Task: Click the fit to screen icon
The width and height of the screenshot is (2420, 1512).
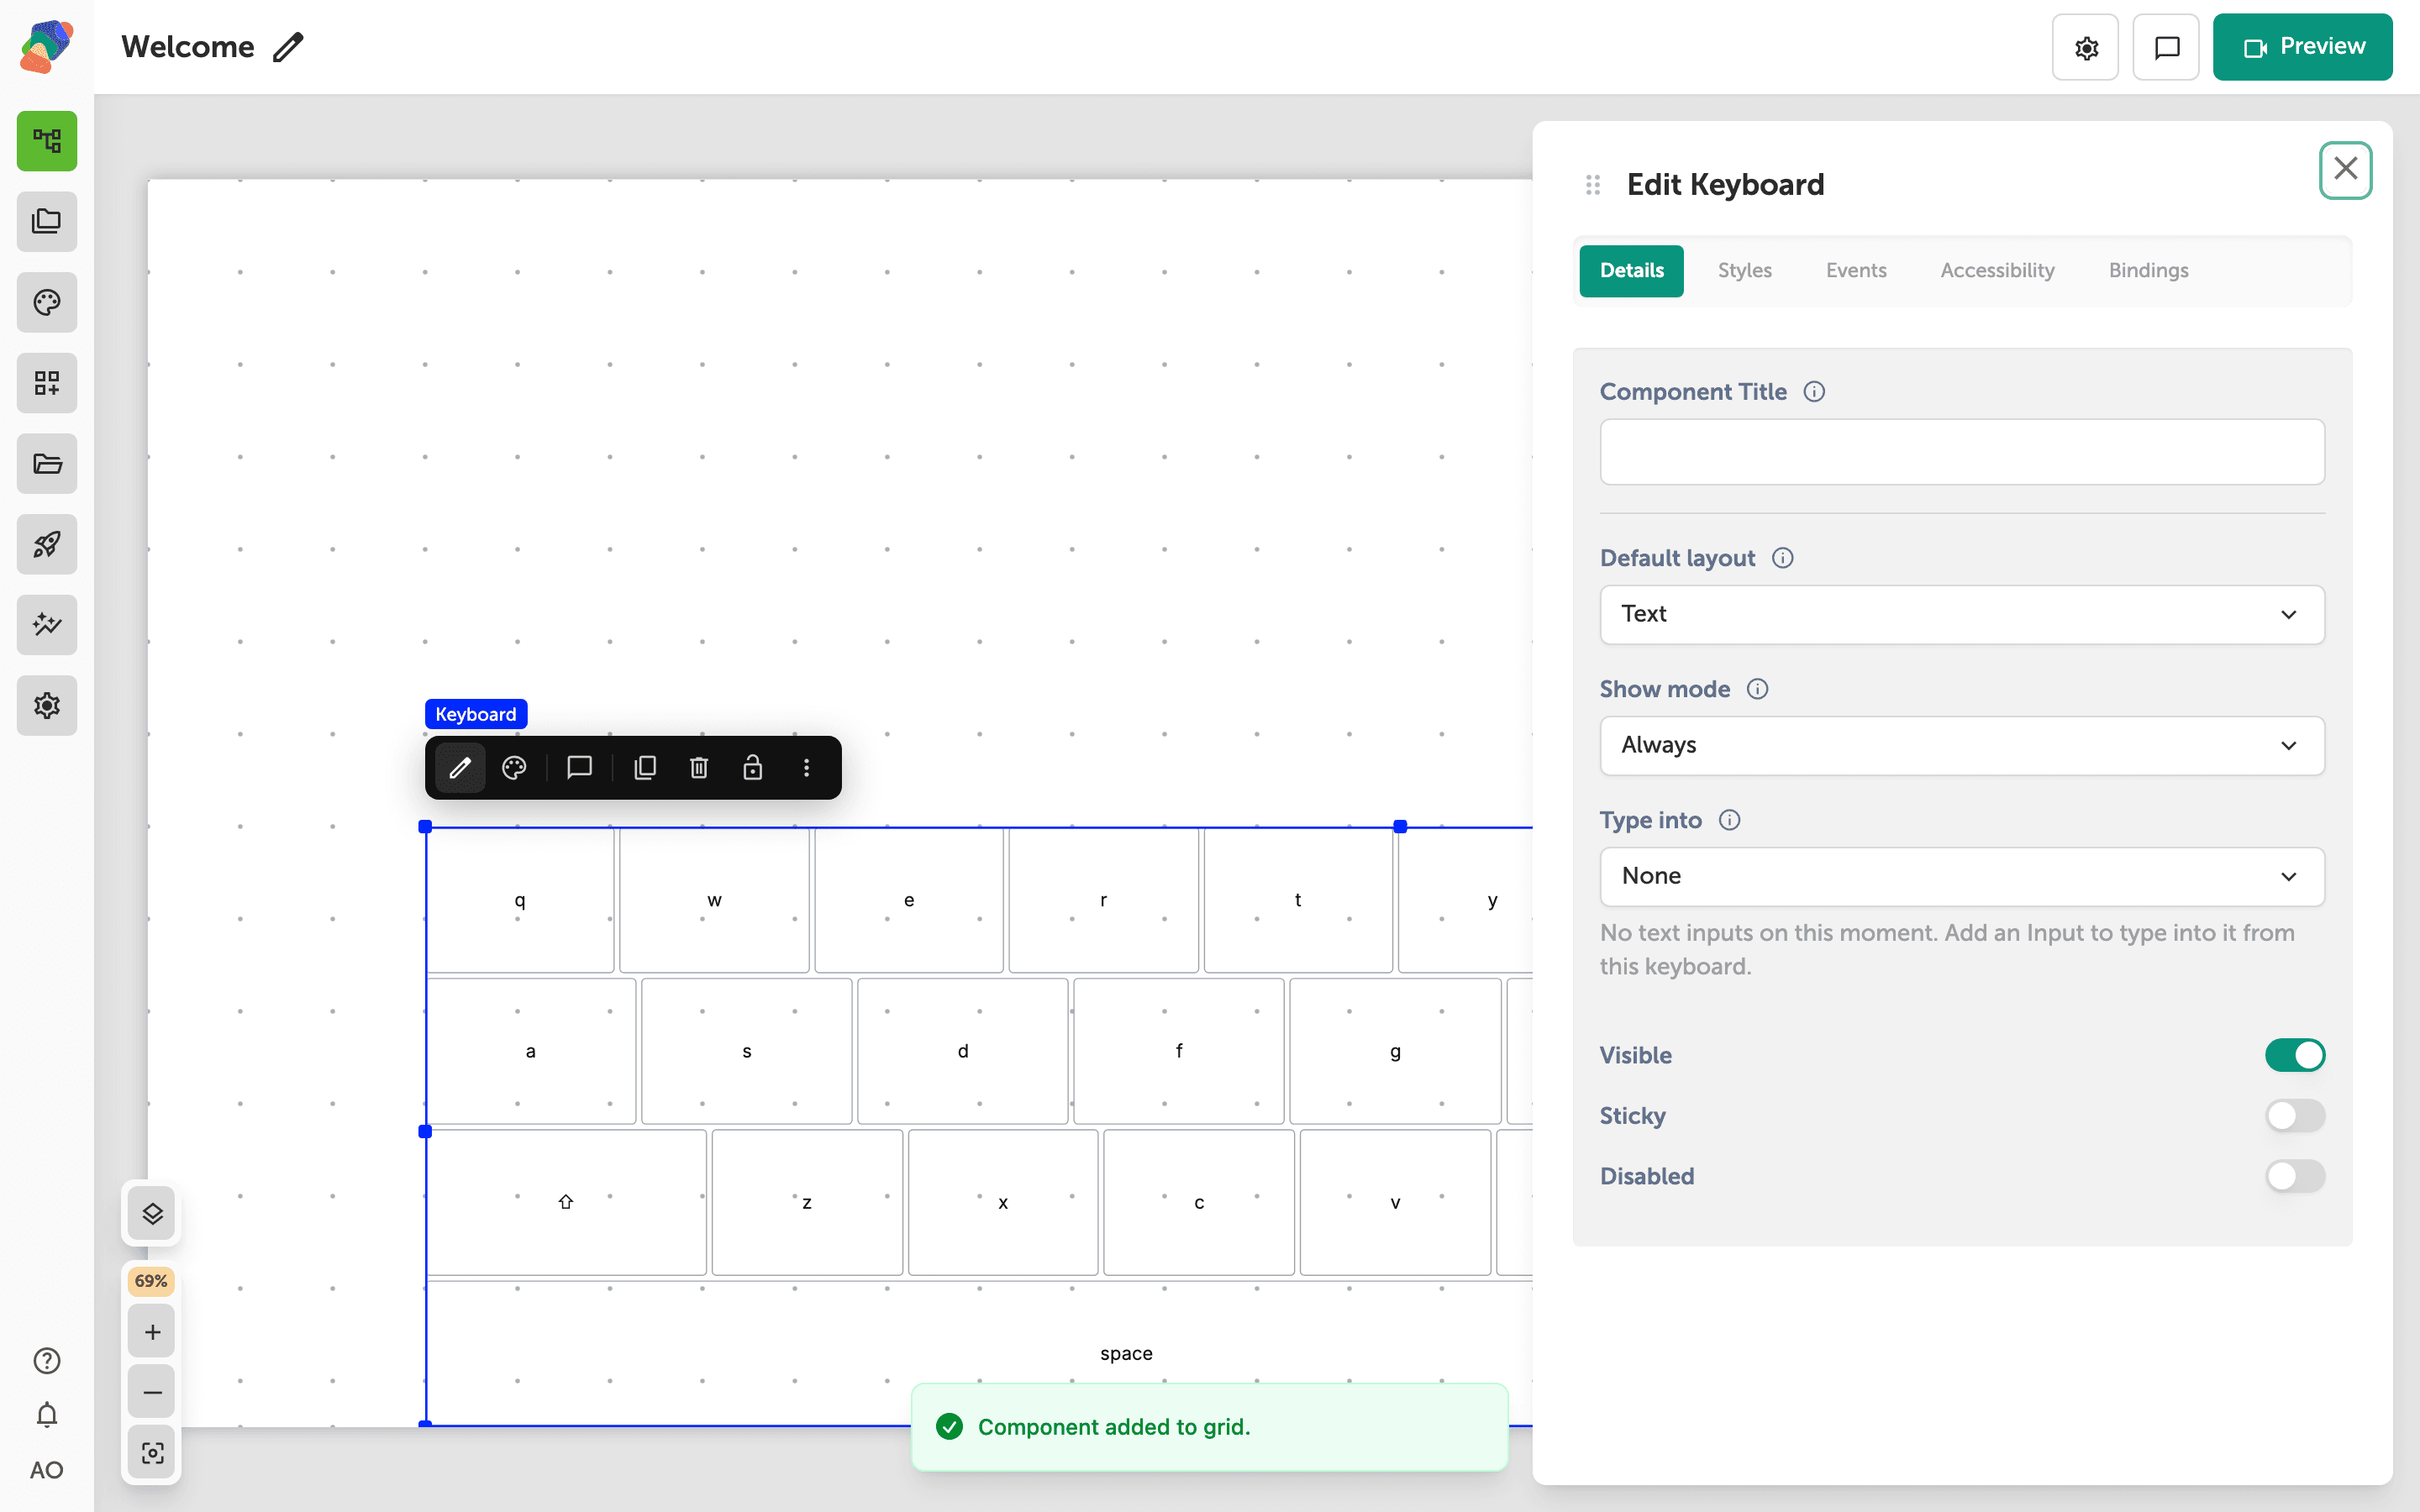Action: (x=152, y=1452)
